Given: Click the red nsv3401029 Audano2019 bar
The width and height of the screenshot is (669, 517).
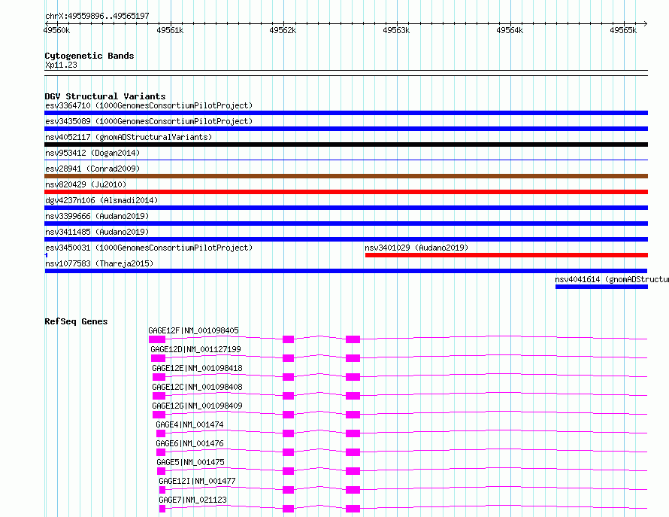Looking at the screenshot, I should click(x=507, y=255).
